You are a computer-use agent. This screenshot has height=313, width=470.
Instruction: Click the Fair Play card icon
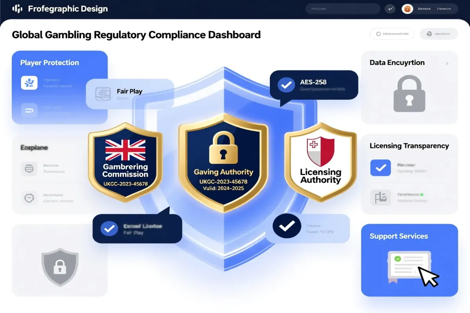pos(103,94)
